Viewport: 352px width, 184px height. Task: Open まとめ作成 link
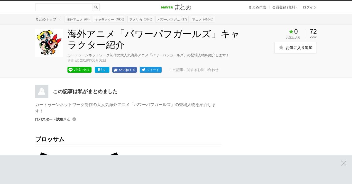(x=257, y=7)
